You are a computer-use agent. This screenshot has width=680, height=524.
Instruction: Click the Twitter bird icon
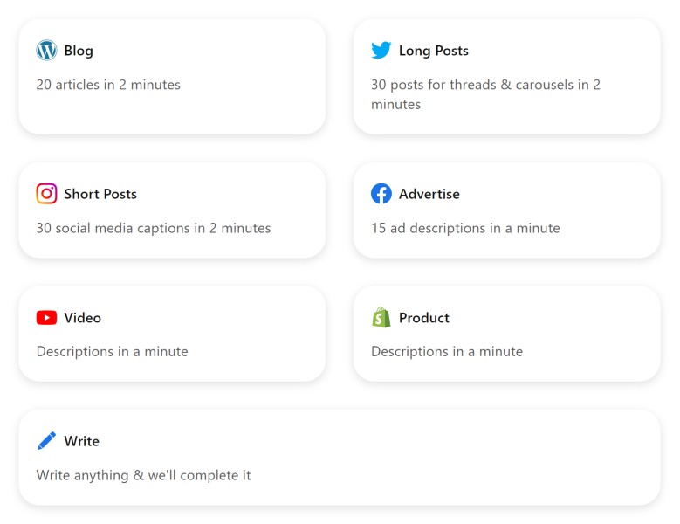pyautogui.click(x=381, y=51)
